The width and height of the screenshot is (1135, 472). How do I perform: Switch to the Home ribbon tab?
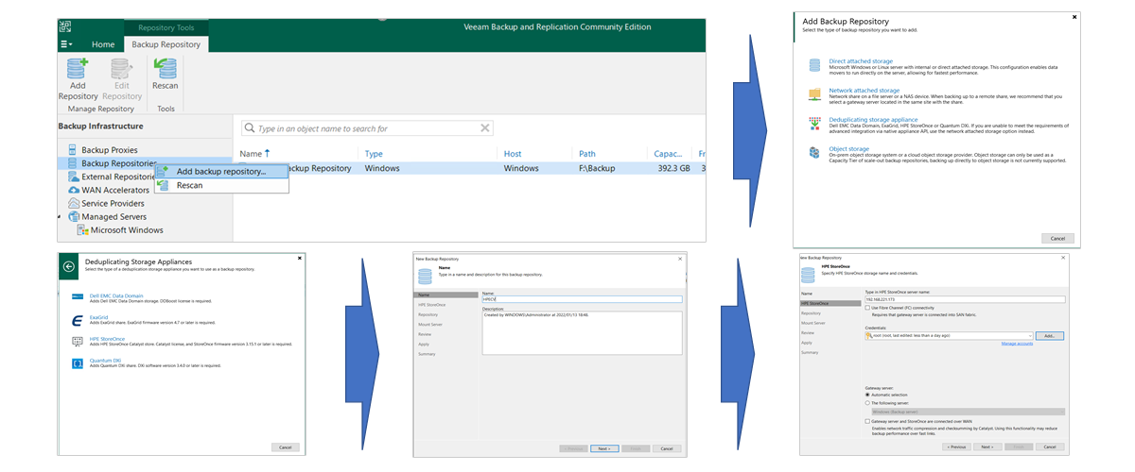[103, 44]
